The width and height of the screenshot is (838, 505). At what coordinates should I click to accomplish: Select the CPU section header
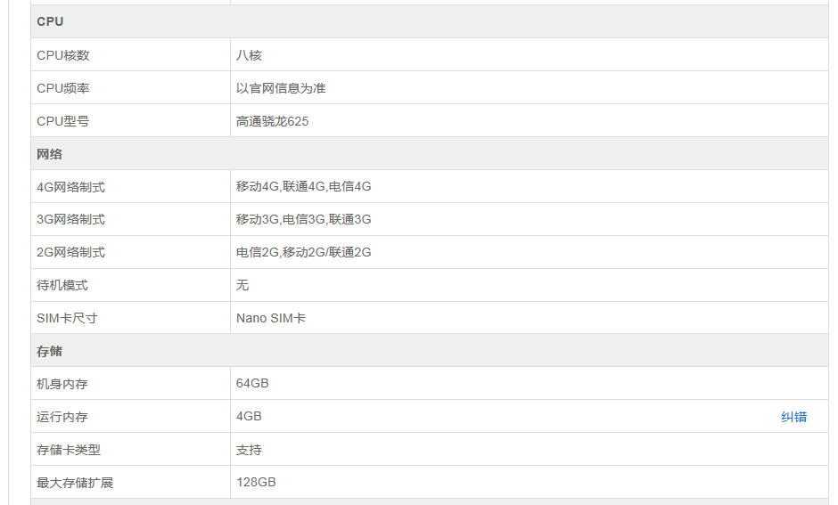click(x=430, y=22)
